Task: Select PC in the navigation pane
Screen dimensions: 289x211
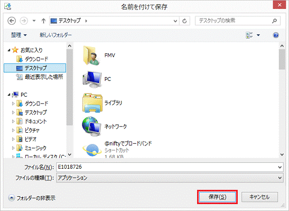Action: [x=24, y=95]
